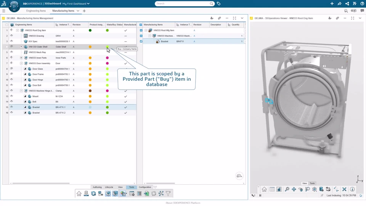This screenshot has width=366, height=206.
Task: Click Home icon in 3DOperations Viewer toolbar
Action: [264, 190]
